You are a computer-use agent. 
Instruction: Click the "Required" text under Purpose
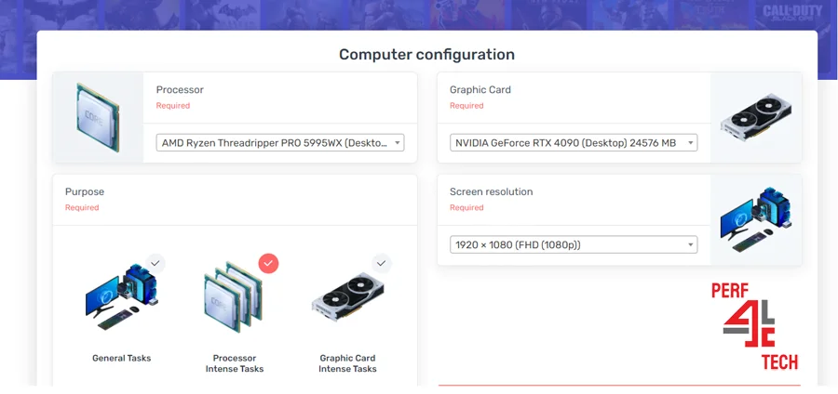point(82,207)
